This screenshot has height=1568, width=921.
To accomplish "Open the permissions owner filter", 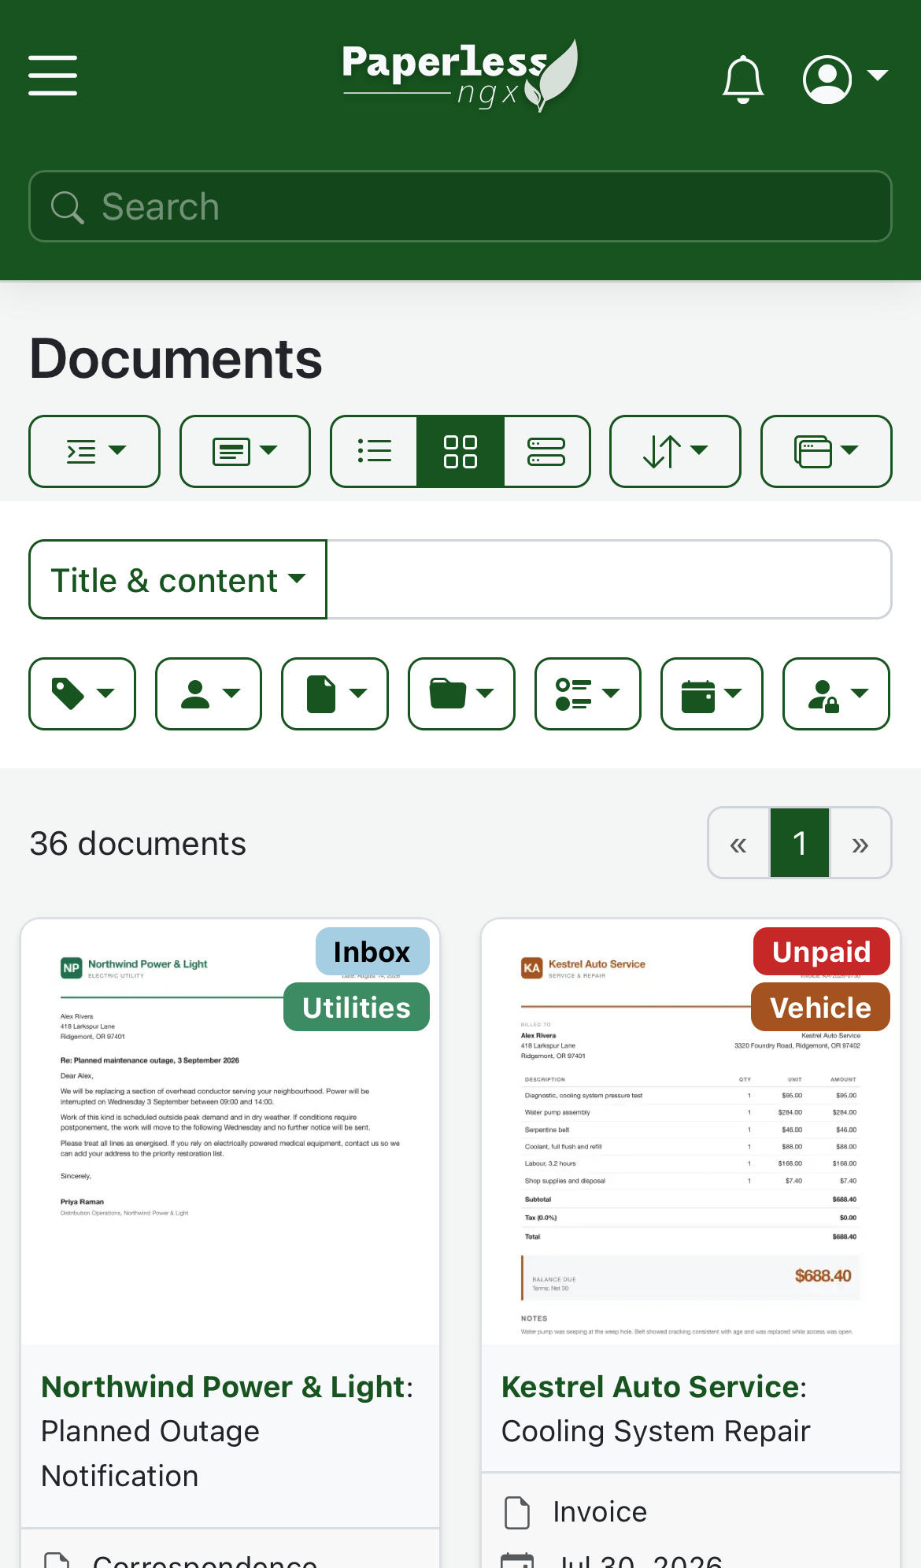I will [x=837, y=693].
